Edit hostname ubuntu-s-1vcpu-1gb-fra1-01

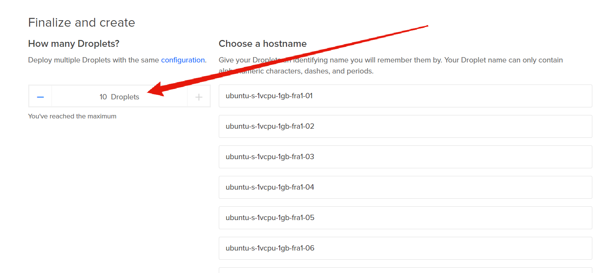[x=405, y=96]
